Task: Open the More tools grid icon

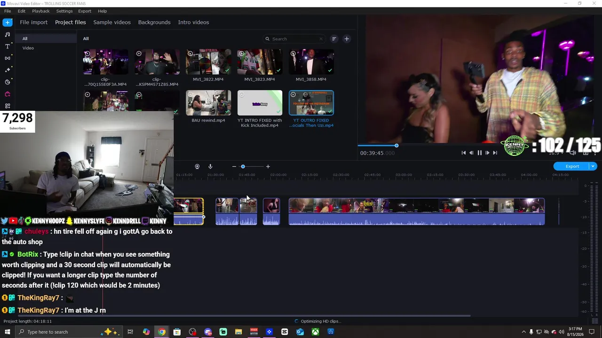Action: [x=8, y=106]
